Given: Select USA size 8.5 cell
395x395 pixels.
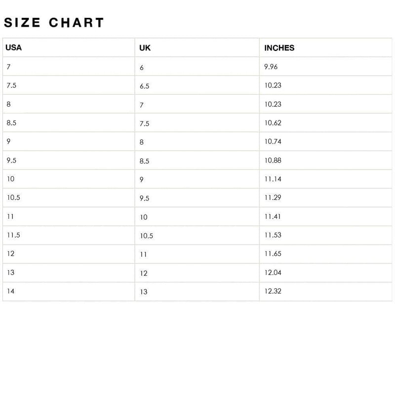Looking at the screenshot, I should tap(12, 123).
